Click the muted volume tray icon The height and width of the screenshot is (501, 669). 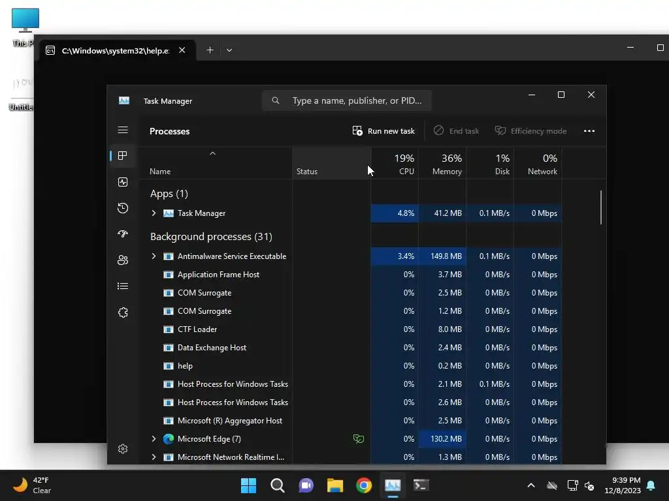point(589,485)
